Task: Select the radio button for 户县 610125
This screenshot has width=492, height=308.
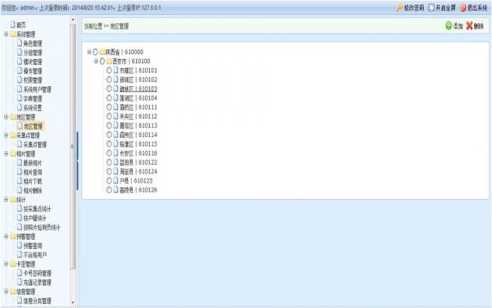Action: click(109, 180)
